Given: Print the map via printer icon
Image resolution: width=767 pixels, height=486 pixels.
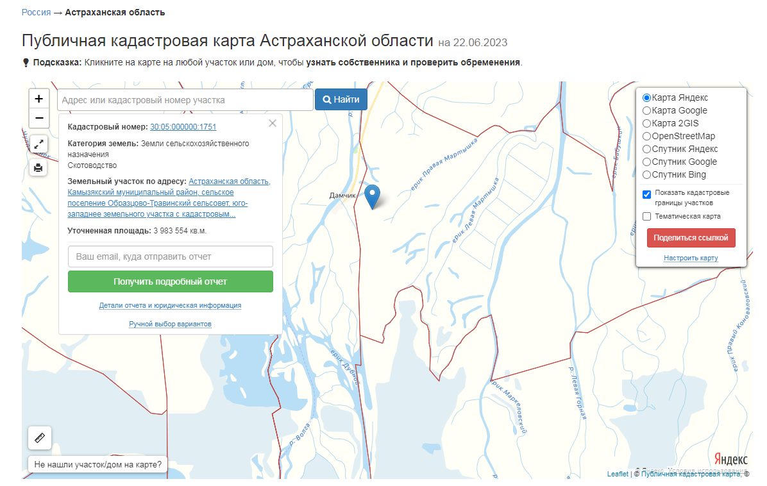Looking at the screenshot, I should click(38, 168).
